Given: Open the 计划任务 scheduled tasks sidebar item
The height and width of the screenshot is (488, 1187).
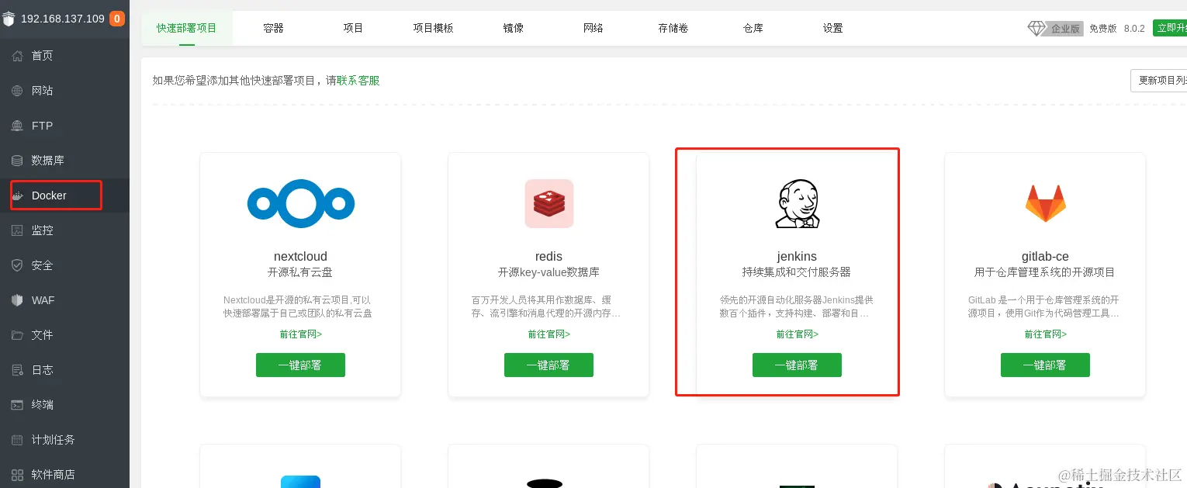Looking at the screenshot, I should click(x=64, y=440).
